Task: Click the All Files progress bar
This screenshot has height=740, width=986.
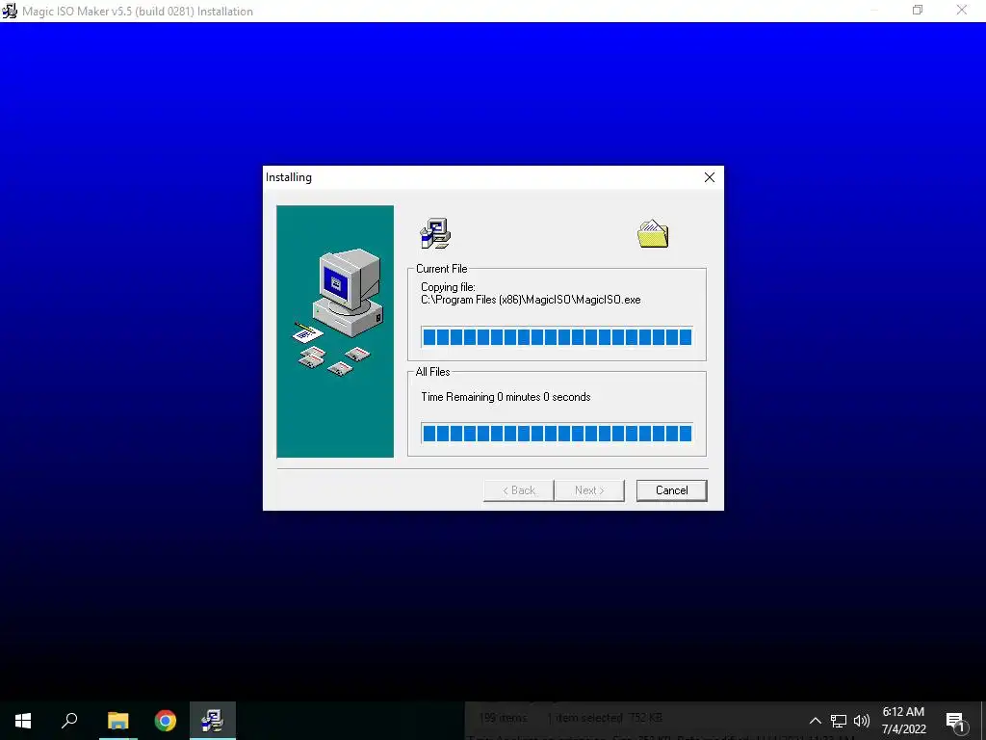Action: coord(558,434)
